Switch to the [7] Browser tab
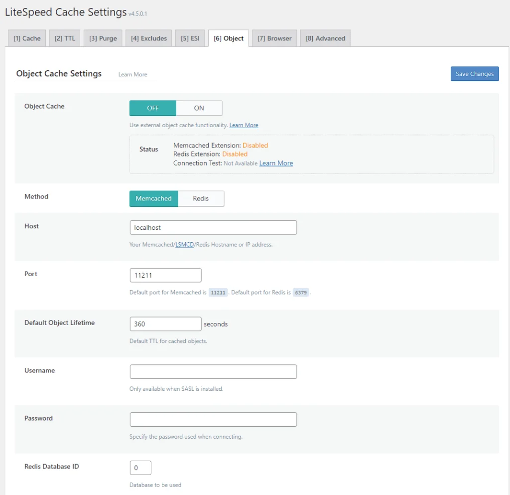 tap(274, 38)
